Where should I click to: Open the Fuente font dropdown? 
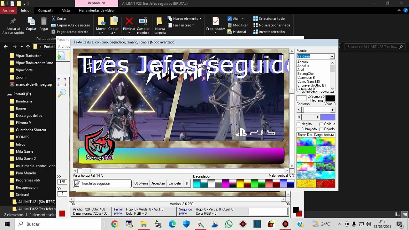tap(332, 57)
